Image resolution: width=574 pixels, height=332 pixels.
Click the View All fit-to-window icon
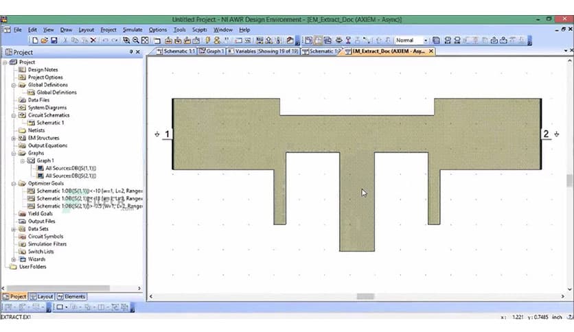[x=145, y=40]
